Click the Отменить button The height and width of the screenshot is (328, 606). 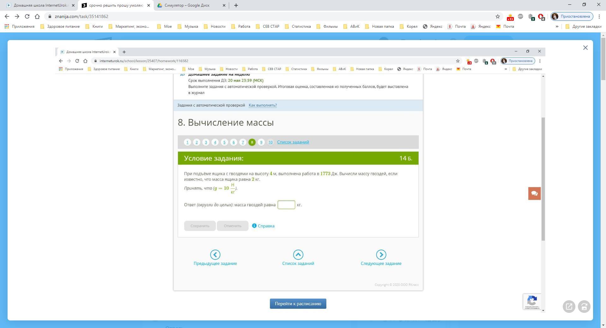233,226
